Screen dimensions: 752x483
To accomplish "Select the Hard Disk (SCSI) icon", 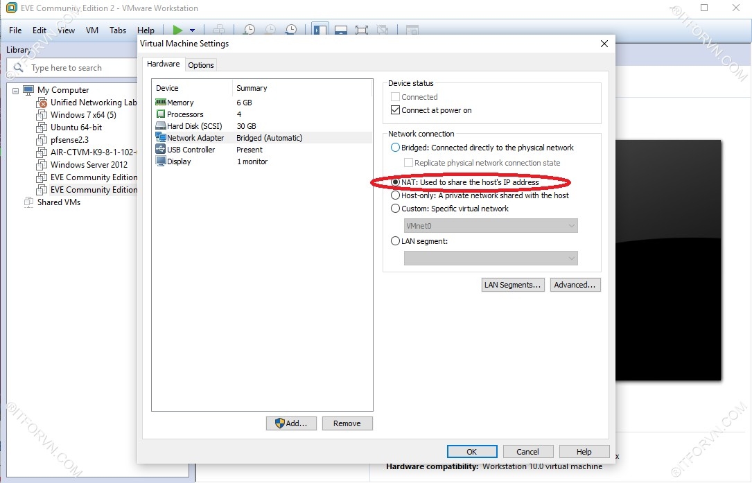I will tap(161, 126).
